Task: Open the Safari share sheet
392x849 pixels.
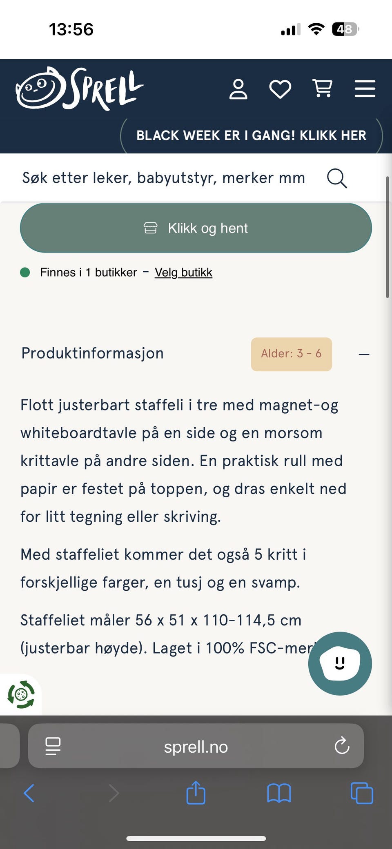Action: coord(196,793)
